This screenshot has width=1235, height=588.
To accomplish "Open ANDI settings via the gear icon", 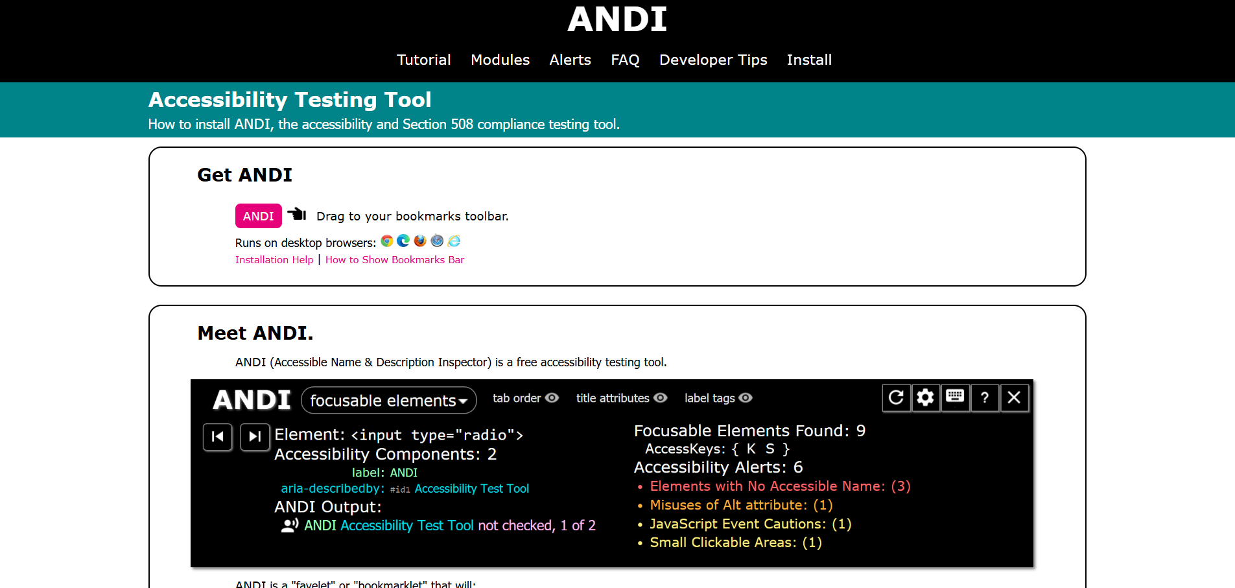I will click(x=926, y=397).
